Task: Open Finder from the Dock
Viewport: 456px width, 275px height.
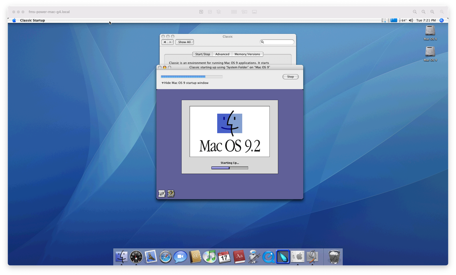Action: click(x=121, y=257)
